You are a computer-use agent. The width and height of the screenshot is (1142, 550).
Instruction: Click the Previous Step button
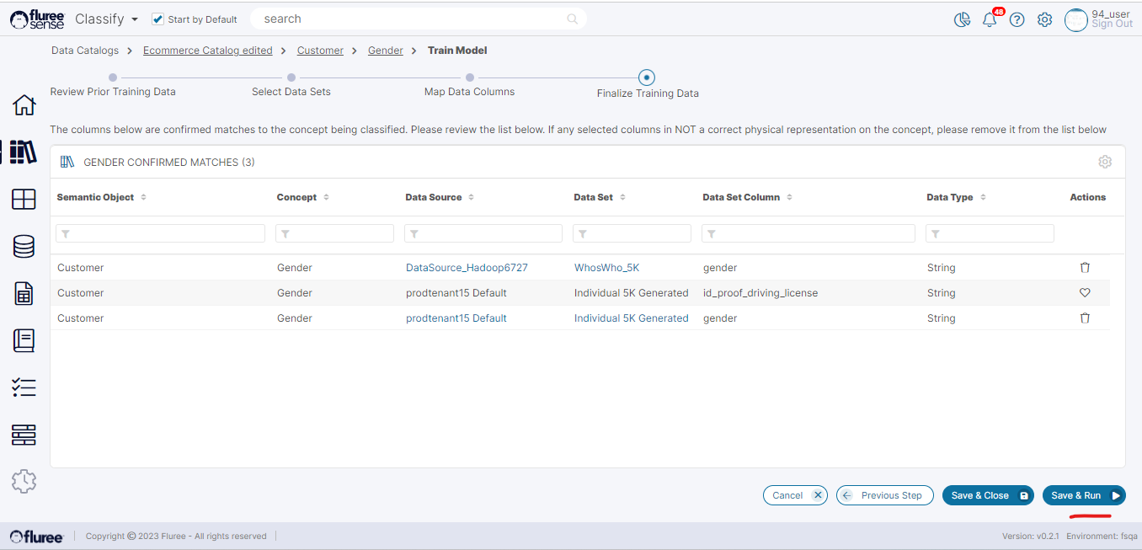(x=884, y=495)
